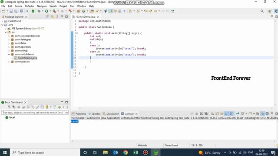Click the Boot Dashboard filter text field
Image resolution: width=278 pixels, height=156 pixels.
pos(35,113)
